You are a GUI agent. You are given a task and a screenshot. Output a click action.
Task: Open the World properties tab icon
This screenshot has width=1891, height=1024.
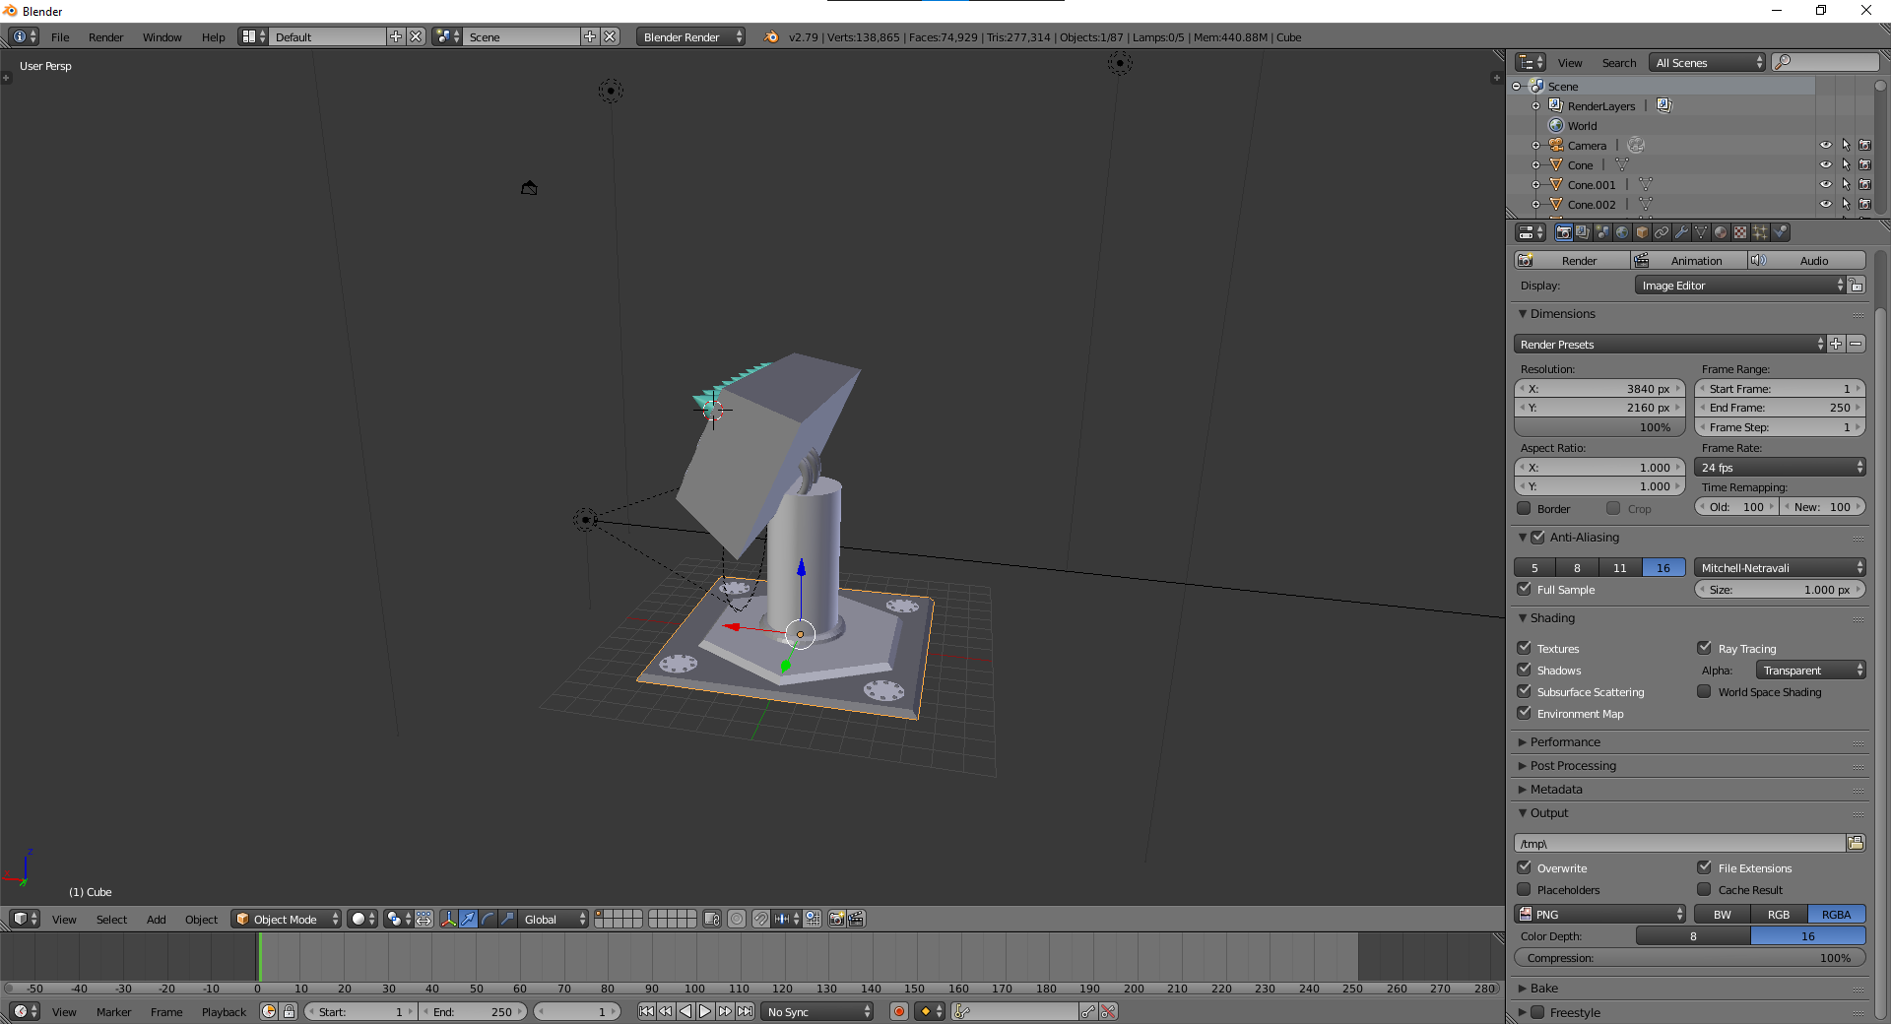(1622, 232)
